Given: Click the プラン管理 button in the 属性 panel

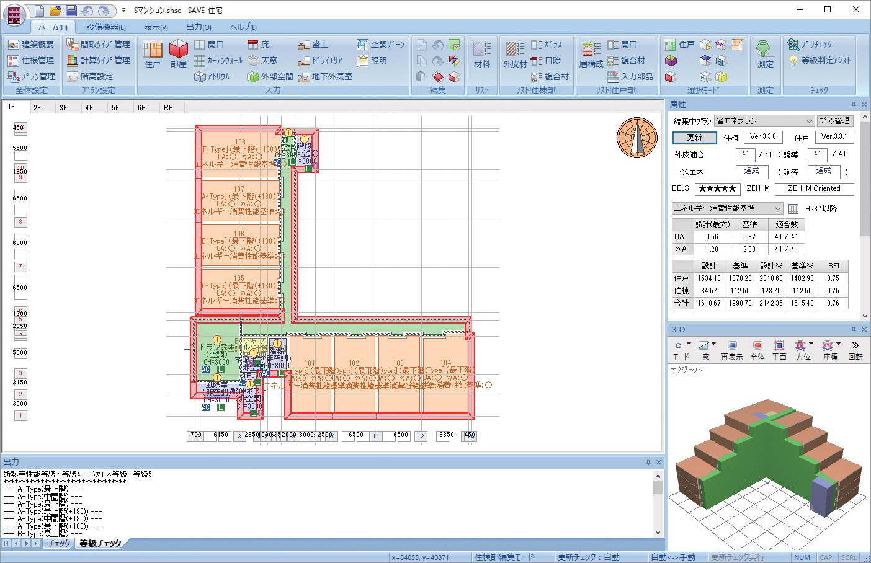Looking at the screenshot, I should point(834,121).
